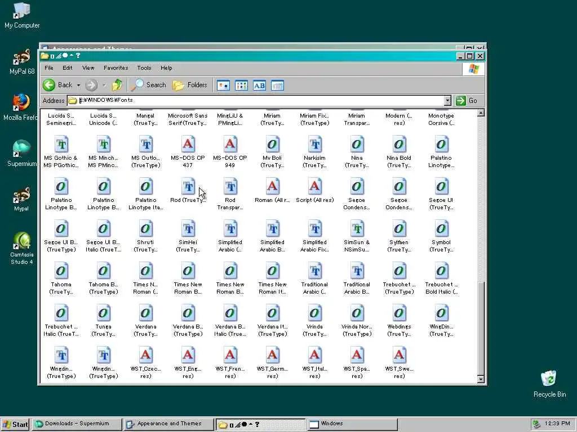Click inside the Address path field
The width and height of the screenshot is (577, 432).
(255, 100)
